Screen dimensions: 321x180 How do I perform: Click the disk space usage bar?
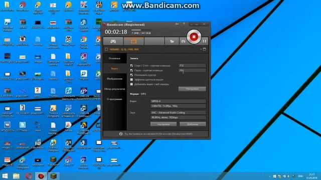tap(141, 30)
